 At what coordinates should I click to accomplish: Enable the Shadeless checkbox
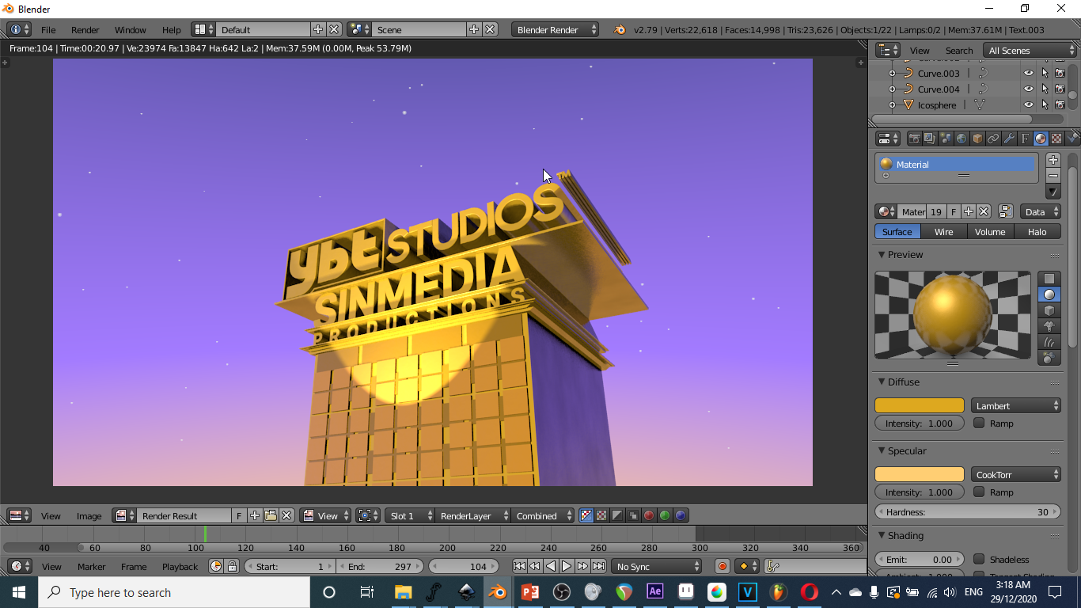[979, 559]
